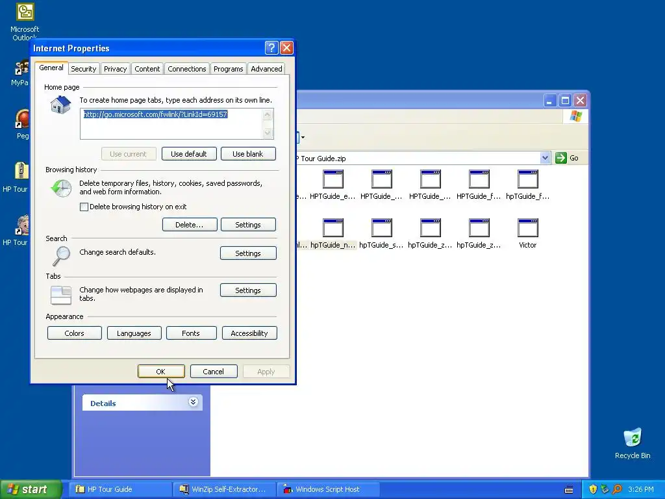The height and width of the screenshot is (499, 665).
Task: Click the Safely Remove Hardware tray icon
Action: point(605,489)
